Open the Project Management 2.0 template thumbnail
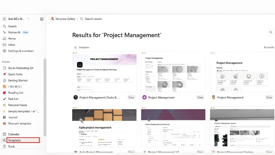 [173, 127]
